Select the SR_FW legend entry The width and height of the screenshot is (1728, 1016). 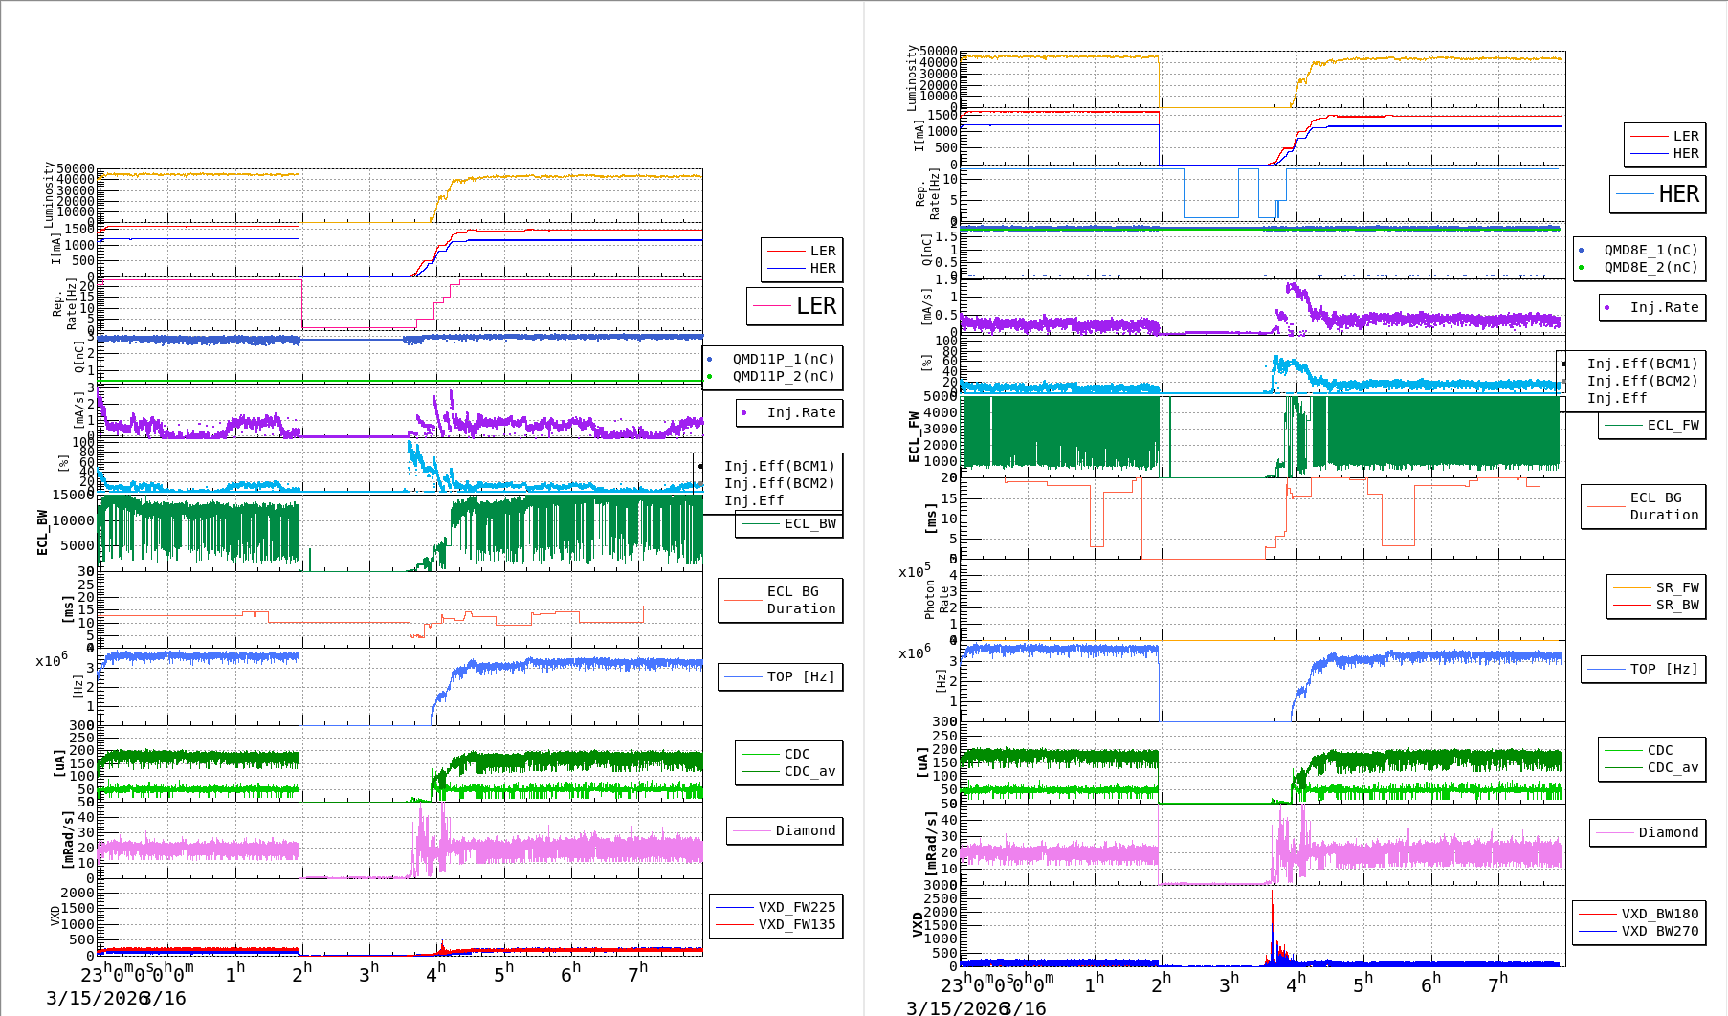pos(1656,588)
